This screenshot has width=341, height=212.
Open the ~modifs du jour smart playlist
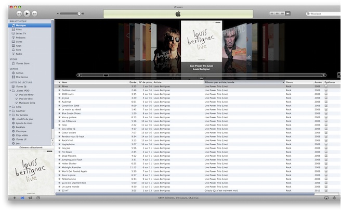point(30,119)
